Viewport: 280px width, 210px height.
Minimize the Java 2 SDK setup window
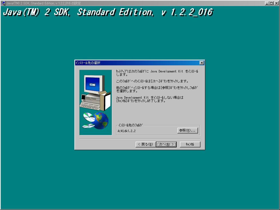tap(267, 3)
